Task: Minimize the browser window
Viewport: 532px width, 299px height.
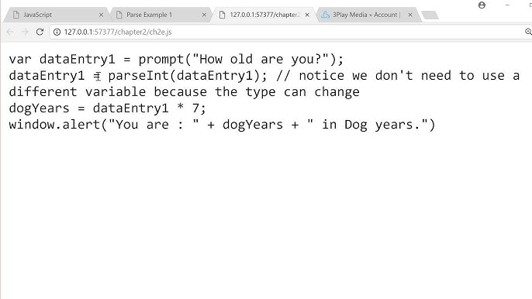Action: (x=507, y=5)
